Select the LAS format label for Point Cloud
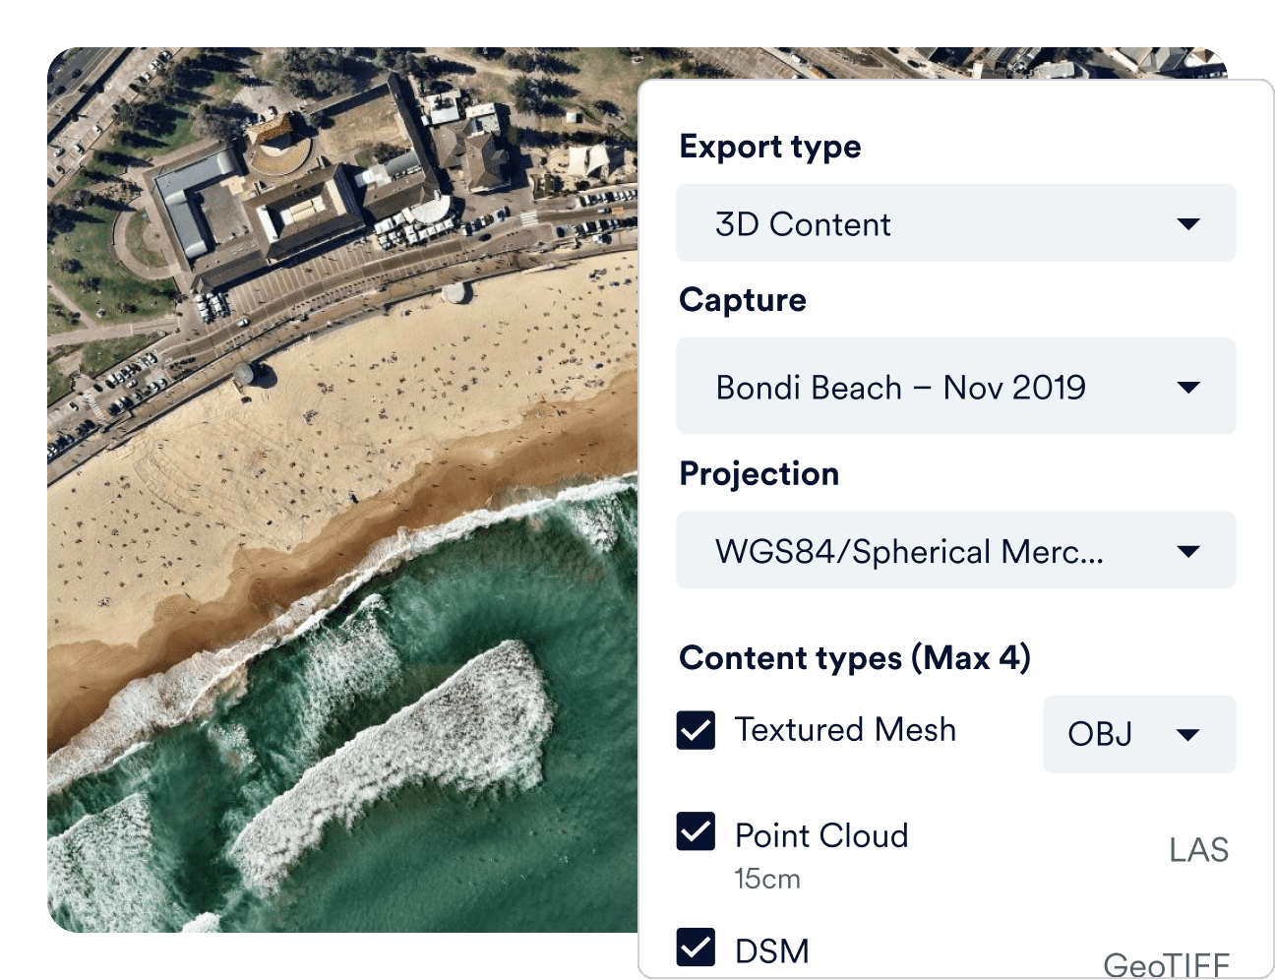Viewport: 1275px width, 980px height. click(1198, 848)
